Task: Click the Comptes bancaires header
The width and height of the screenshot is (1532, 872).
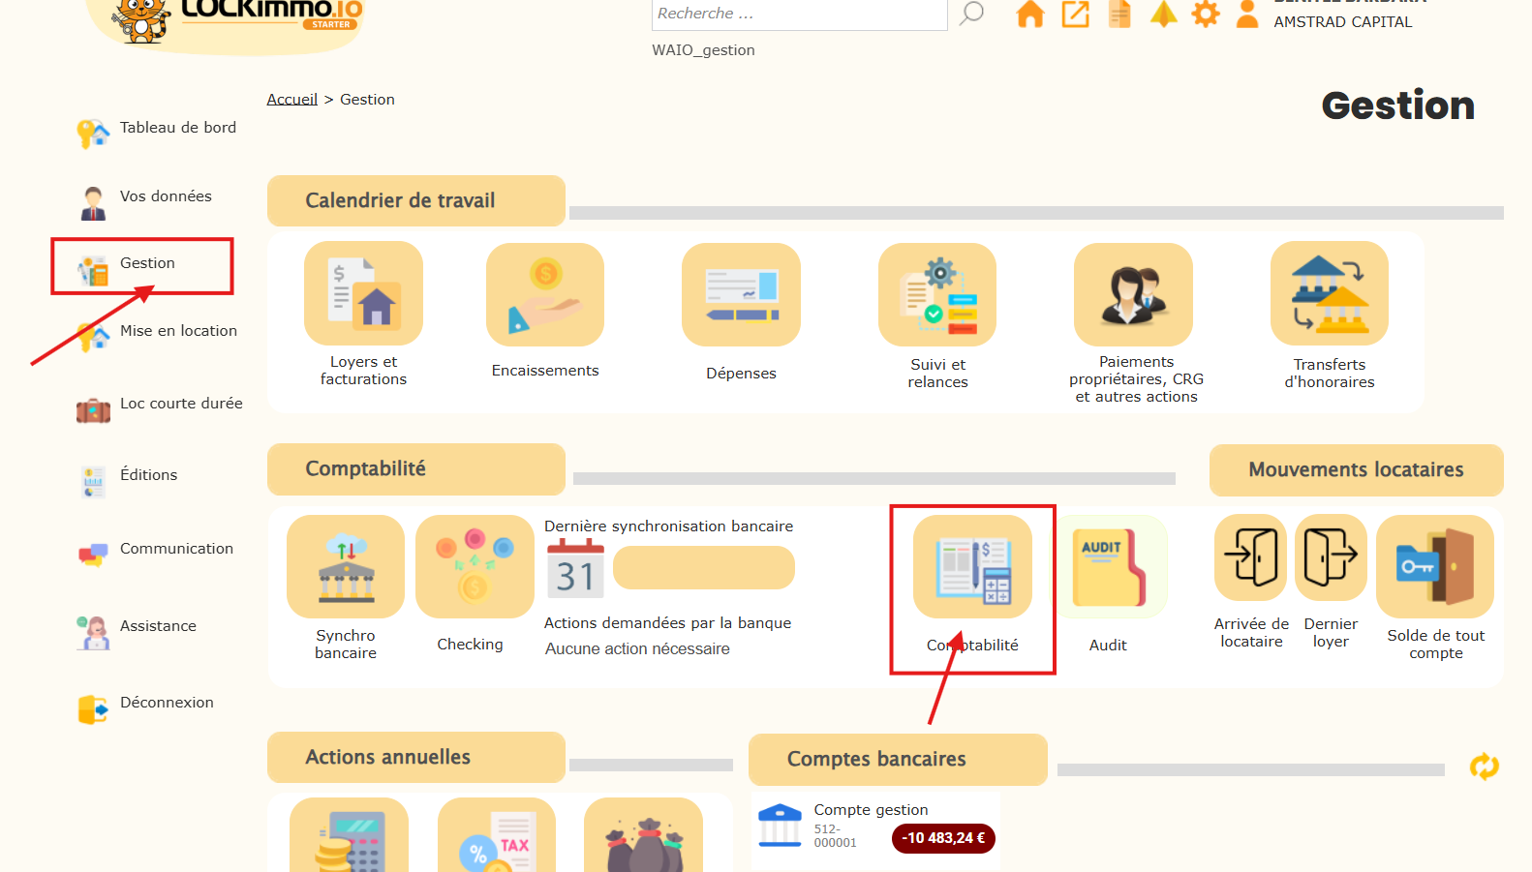Action: [x=898, y=759]
